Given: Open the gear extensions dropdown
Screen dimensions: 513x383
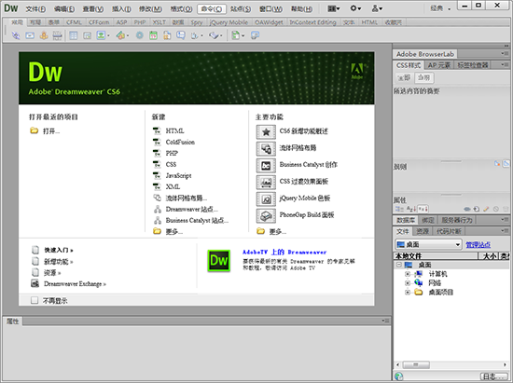Looking at the screenshot, I should pyautogui.click(x=355, y=8).
